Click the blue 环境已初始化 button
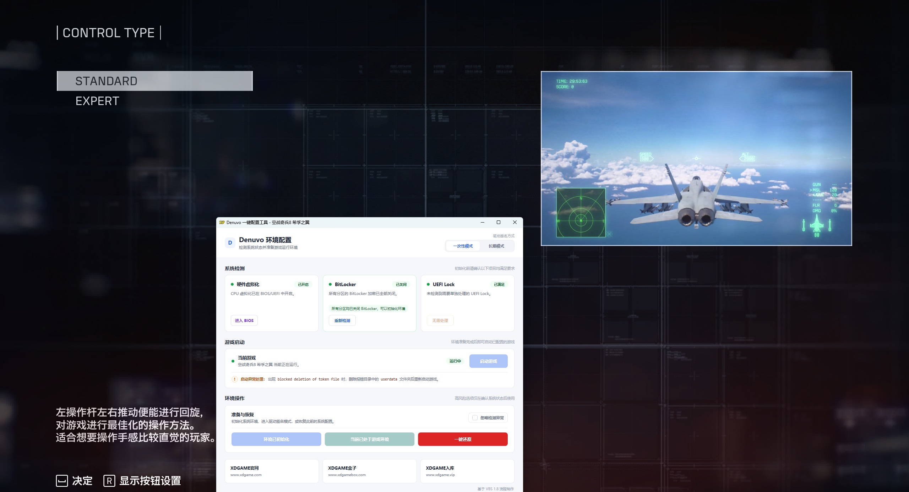909x492 pixels. point(276,439)
